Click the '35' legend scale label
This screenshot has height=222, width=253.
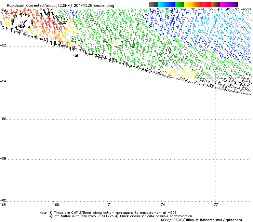(211, 9)
